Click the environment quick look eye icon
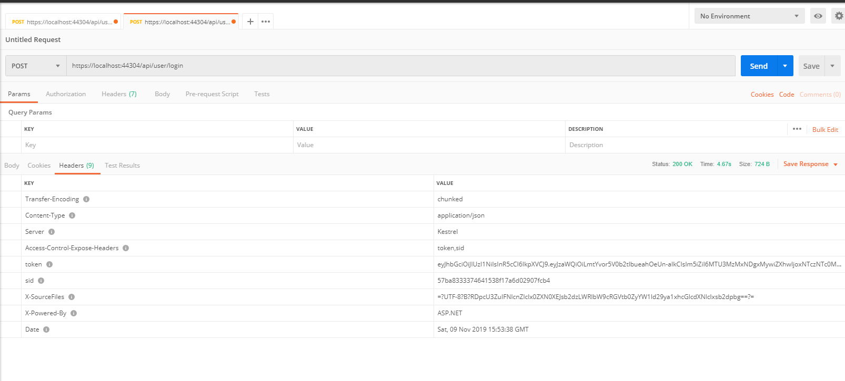This screenshot has width=845, height=381. point(818,16)
